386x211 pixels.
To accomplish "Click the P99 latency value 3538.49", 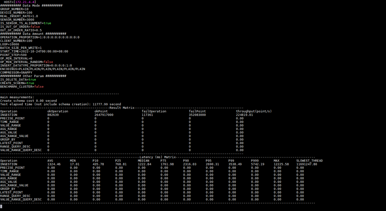I will click(235, 164).
